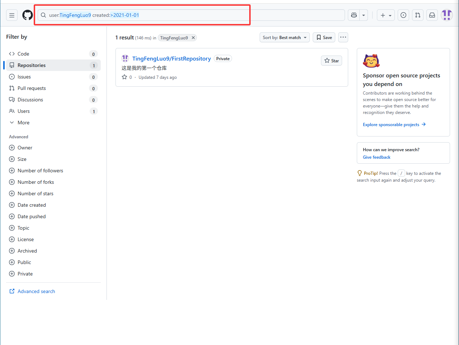
Task: Add the Archived advanced filter
Action: tap(27, 251)
